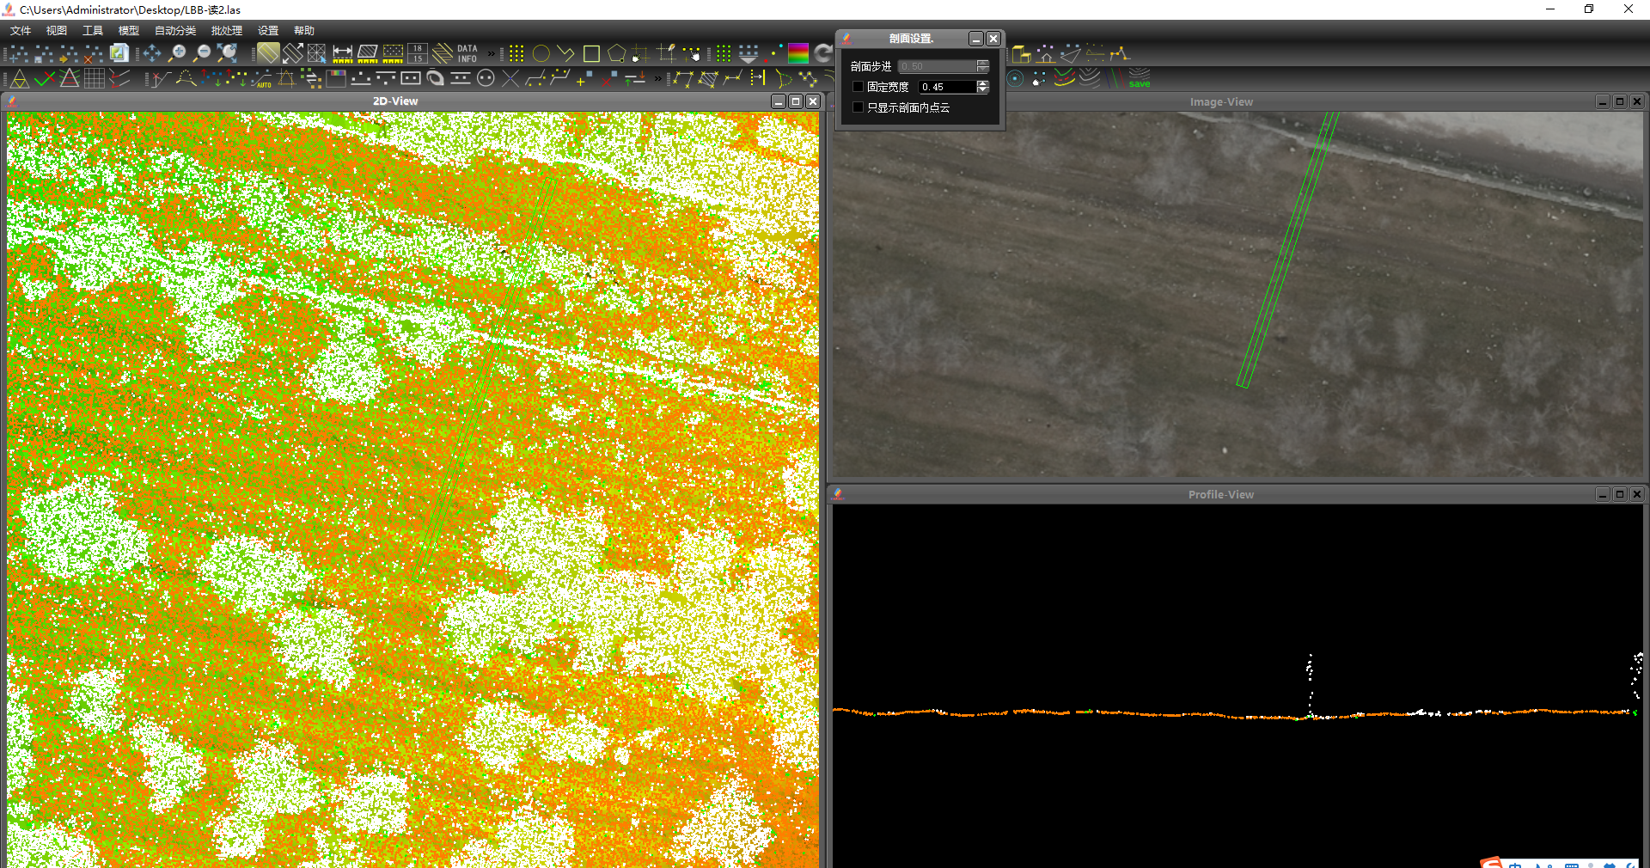Image resolution: width=1650 pixels, height=868 pixels.
Task: Select the circle selection tool
Action: tap(541, 54)
